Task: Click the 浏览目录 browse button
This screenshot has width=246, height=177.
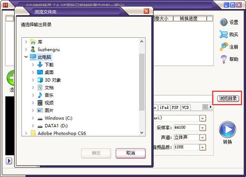Action: [x=228, y=99]
